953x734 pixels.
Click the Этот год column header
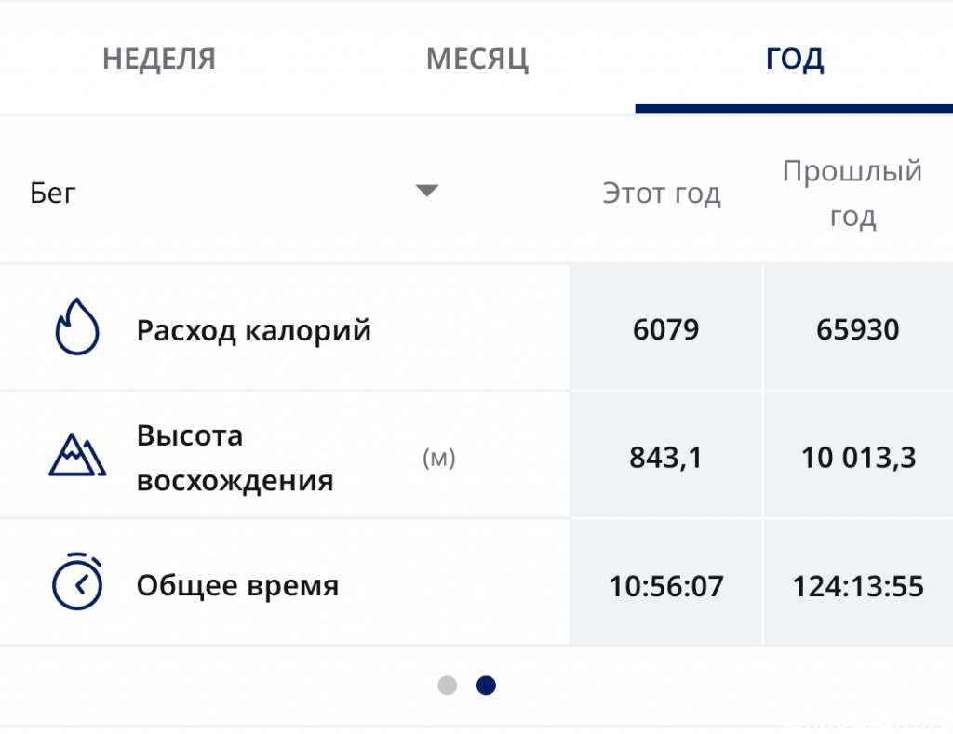coord(662,194)
